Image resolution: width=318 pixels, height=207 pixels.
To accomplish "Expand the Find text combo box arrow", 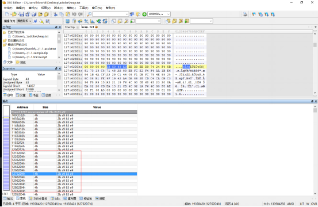I will 127,14.
